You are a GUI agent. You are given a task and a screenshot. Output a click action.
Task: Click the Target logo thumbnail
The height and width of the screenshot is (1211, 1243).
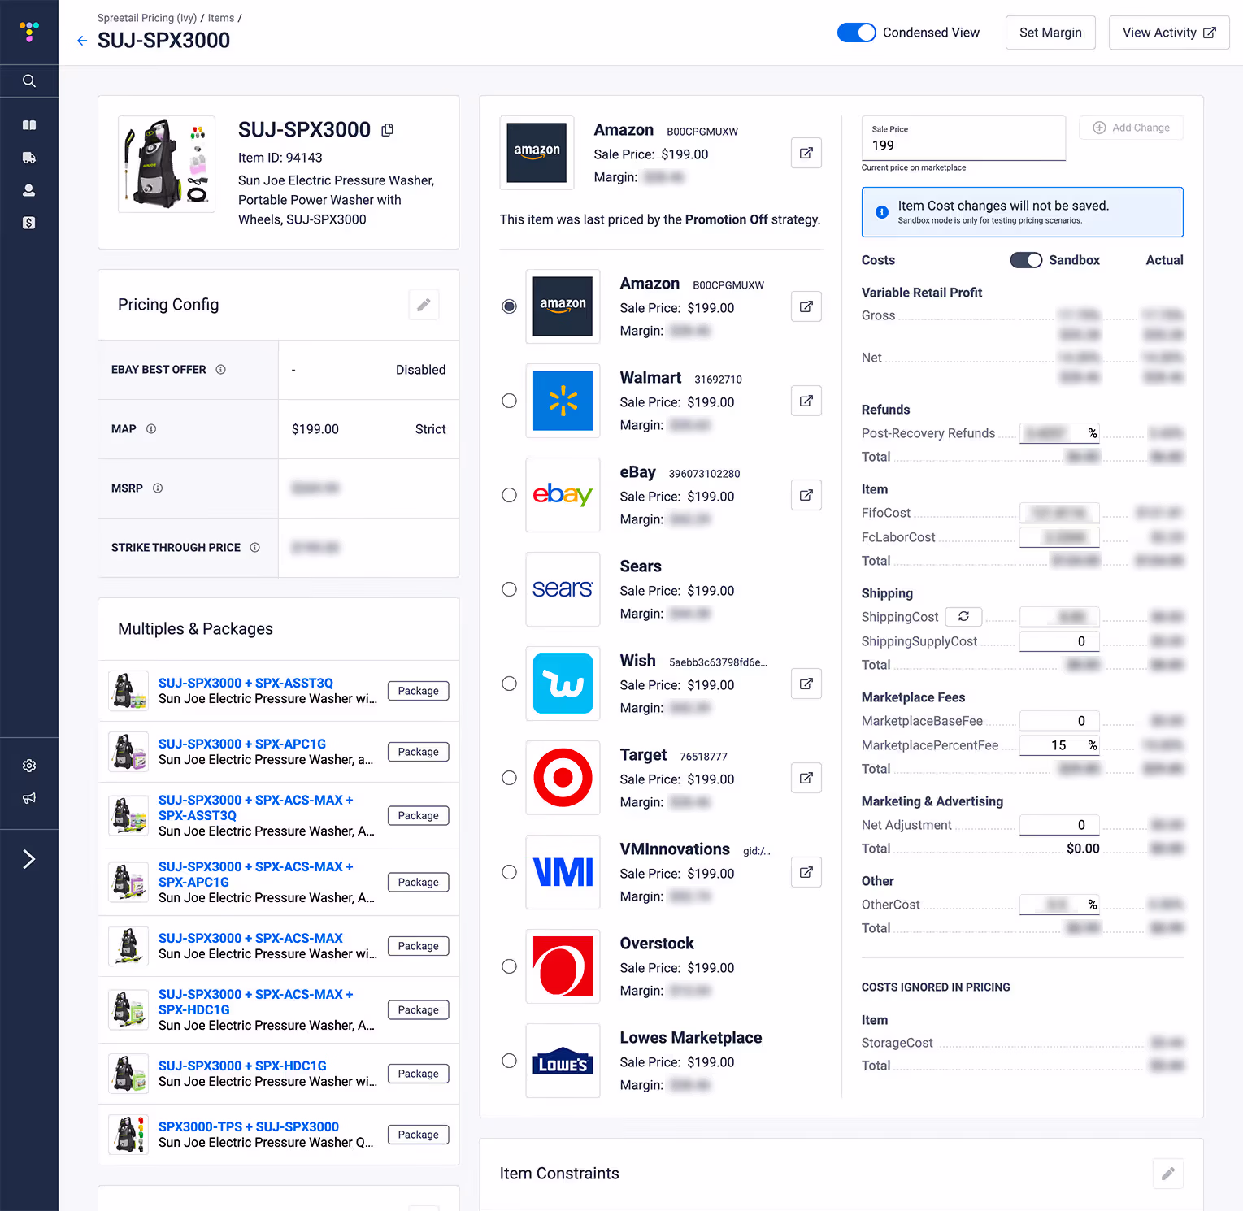(x=563, y=778)
